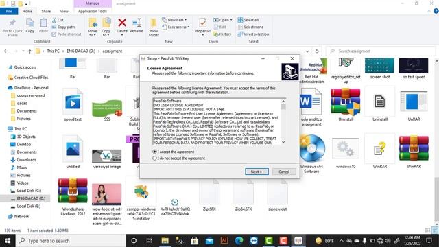Click the Windows Start button
The height and width of the screenshot is (247, 439).
8,241
